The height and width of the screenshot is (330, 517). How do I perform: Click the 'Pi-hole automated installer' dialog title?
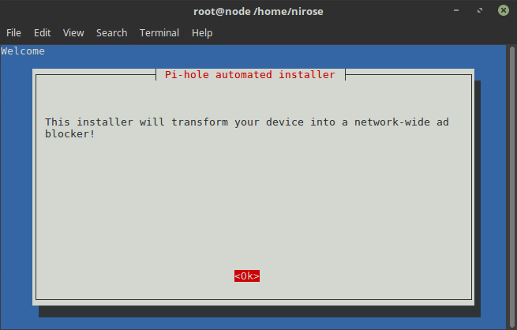(x=250, y=75)
